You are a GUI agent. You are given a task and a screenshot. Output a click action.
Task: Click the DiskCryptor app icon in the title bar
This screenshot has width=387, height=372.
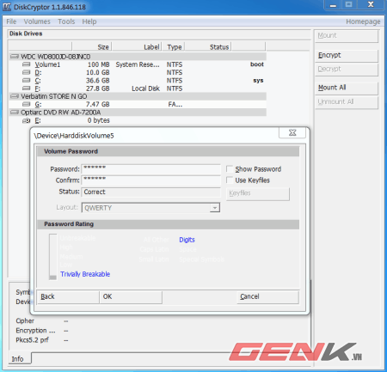pyautogui.click(x=7, y=7)
